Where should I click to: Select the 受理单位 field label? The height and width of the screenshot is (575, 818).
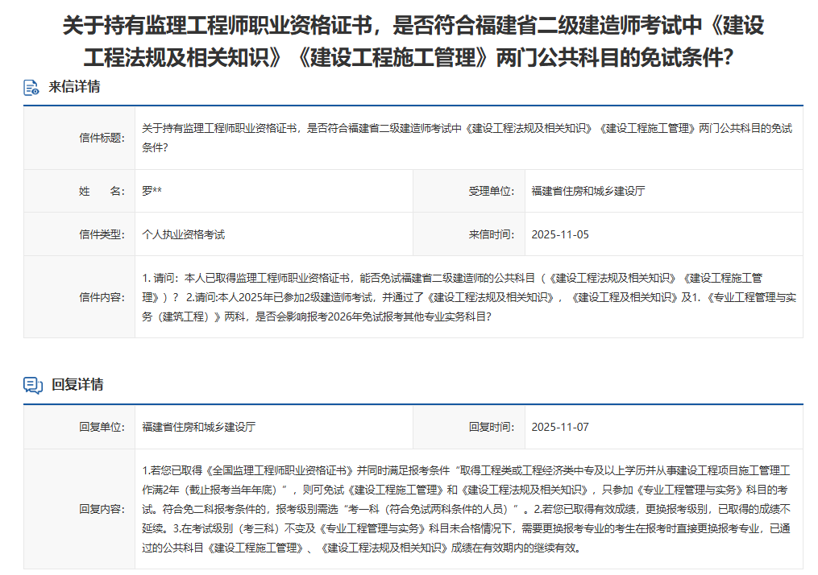491,191
